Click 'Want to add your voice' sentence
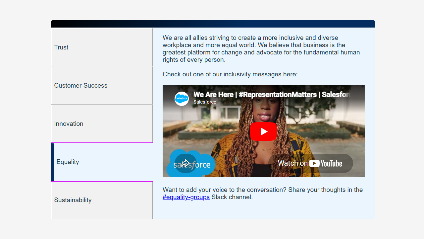 click(263, 194)
